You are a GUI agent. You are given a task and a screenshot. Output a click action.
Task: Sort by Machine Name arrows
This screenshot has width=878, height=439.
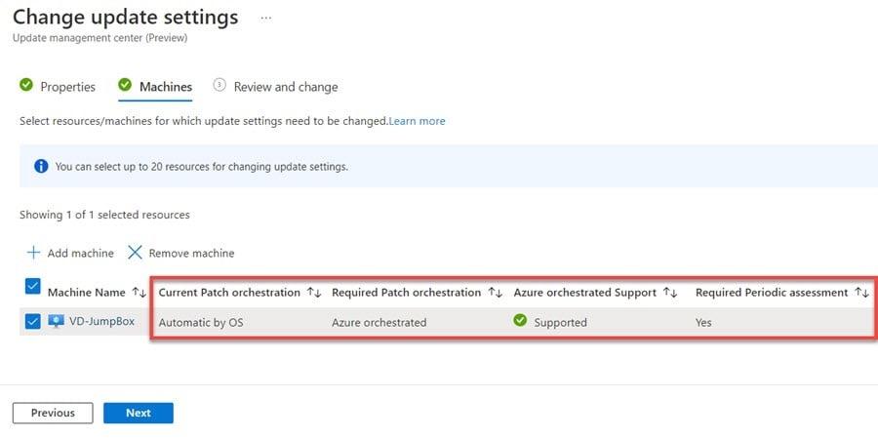139,293
